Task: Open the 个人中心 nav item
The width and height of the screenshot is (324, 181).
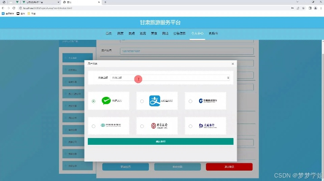Action: [197, 33]
